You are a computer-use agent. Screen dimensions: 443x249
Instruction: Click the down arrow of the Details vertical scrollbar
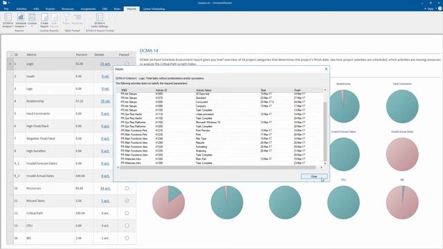click(x=325, y=163)
